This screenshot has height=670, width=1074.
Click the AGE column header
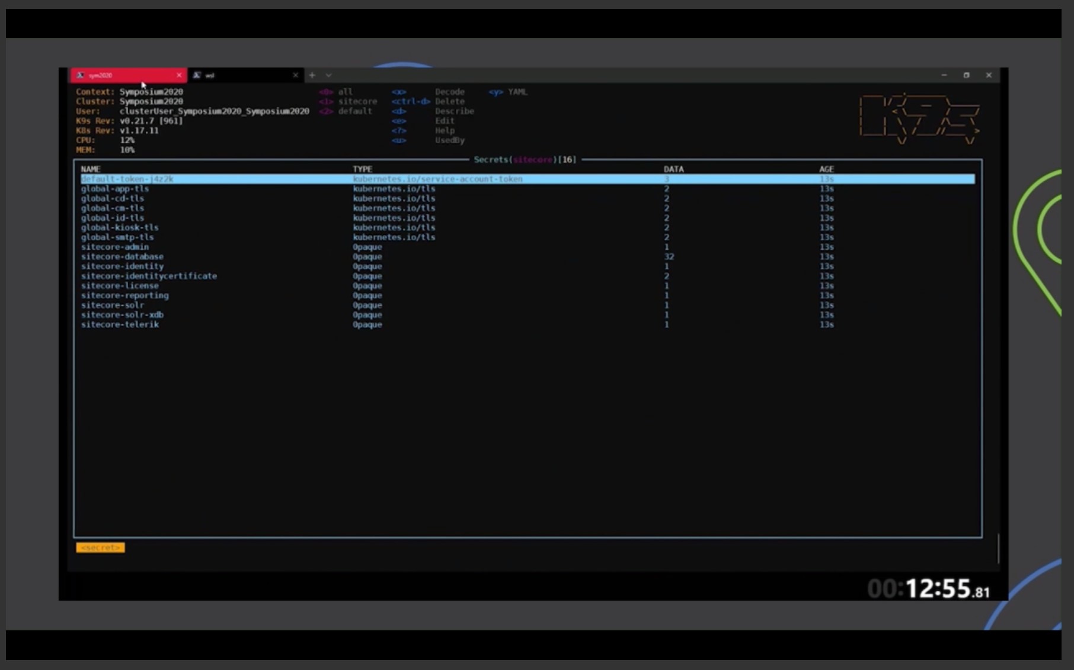(827, 169)
